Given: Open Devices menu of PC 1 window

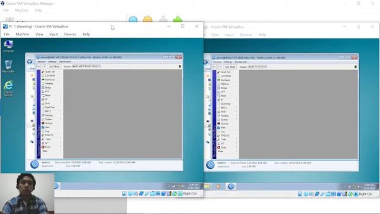Looking at the screenshot, I should coord(70,34).
